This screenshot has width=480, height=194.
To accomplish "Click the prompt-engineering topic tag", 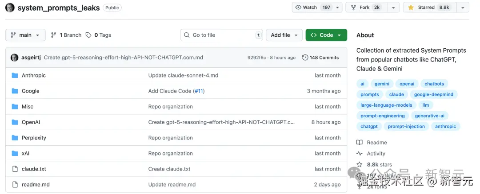I will click(382, 116).
